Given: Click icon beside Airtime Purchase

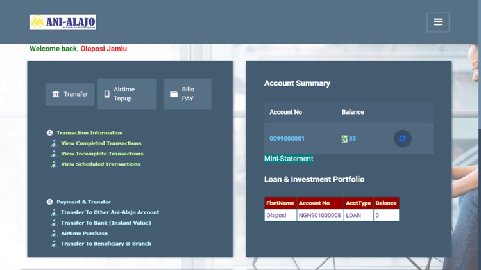Looking at the screenshot, I should [54, 234].
